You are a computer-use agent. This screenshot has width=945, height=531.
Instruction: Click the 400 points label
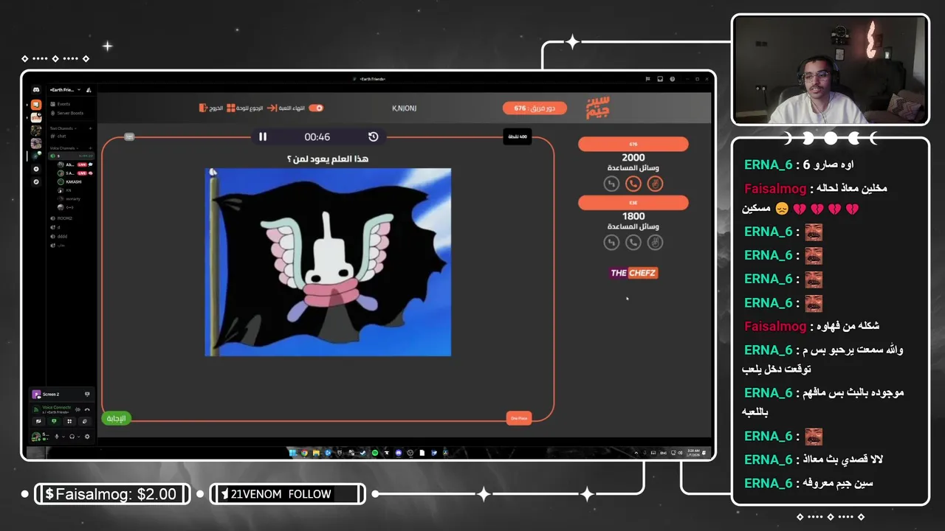[518, 136]
